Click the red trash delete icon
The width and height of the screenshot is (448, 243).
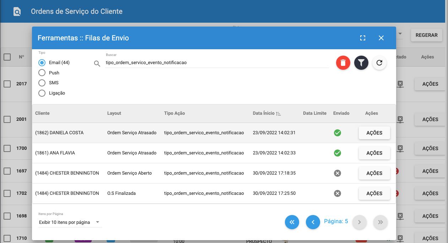(x=343, y=63)
